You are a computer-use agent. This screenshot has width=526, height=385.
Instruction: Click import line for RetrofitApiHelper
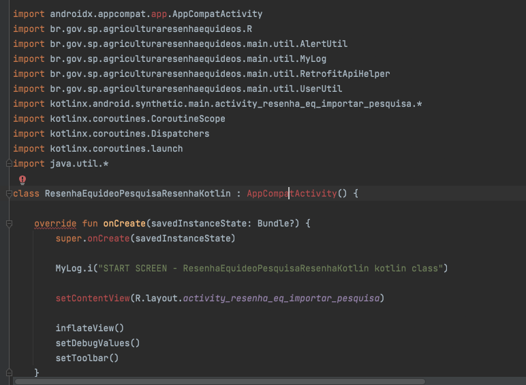(x=202, y=74)
